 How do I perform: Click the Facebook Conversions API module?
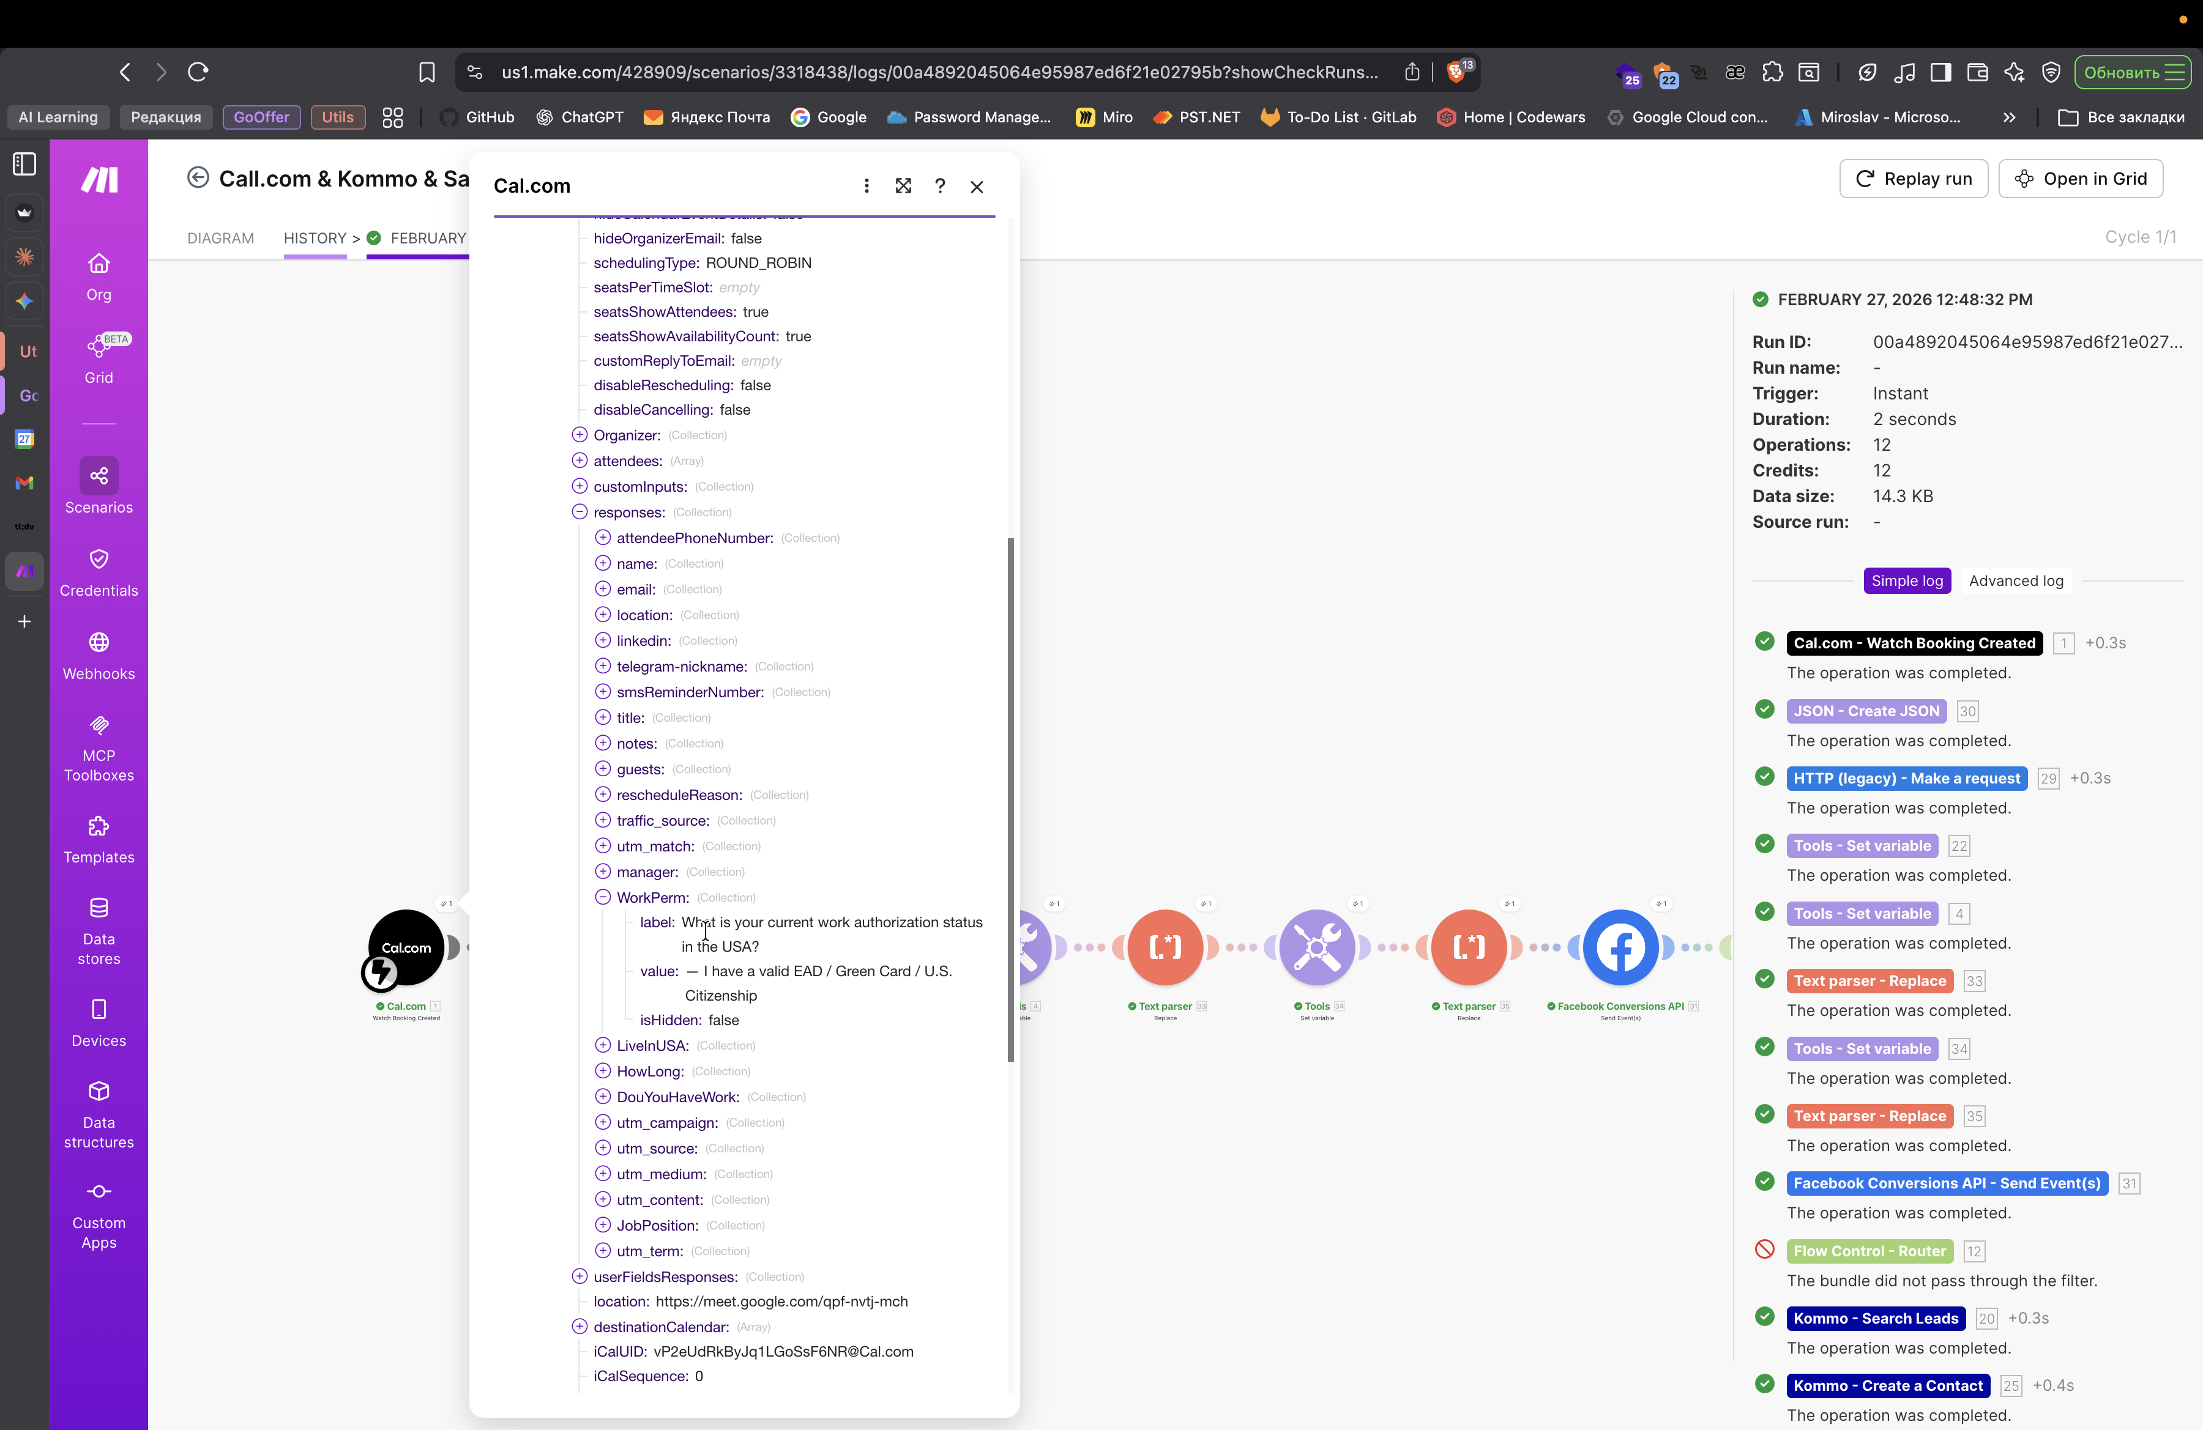[x=1620, y=946]
